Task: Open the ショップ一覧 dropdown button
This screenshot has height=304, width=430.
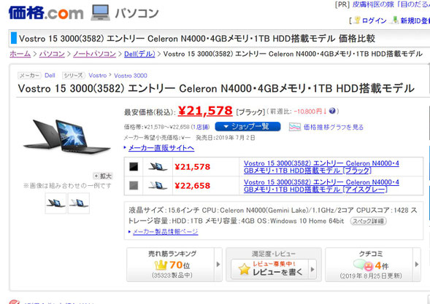Action: [x=247, y=127]
